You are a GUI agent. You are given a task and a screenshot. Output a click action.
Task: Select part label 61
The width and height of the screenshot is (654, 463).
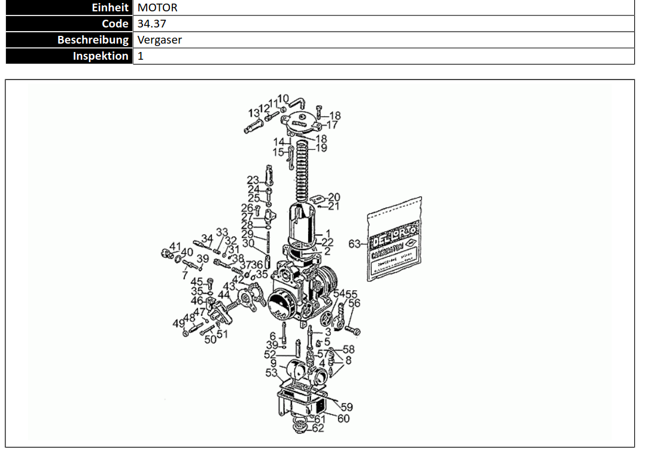tap(320, 419)
